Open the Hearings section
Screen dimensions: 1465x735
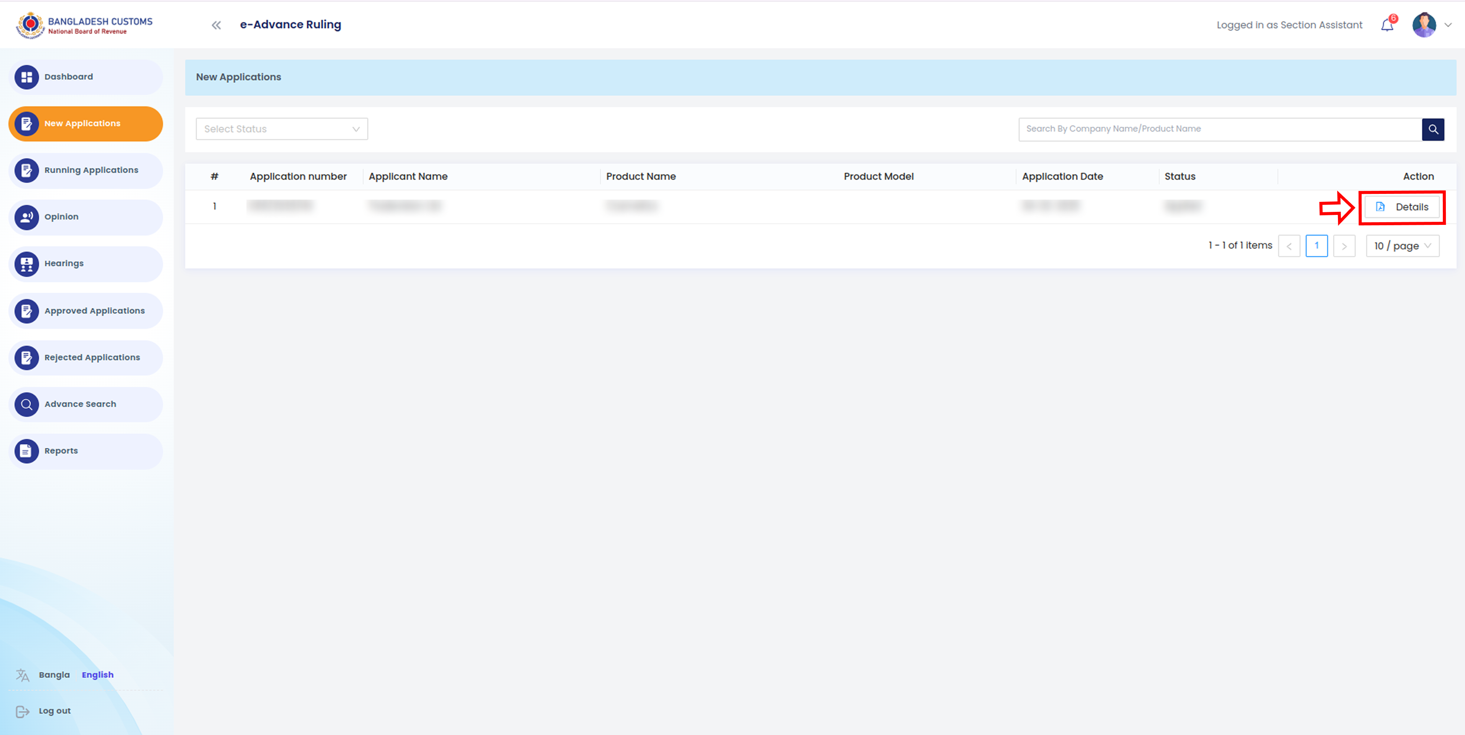coord(86,264)
